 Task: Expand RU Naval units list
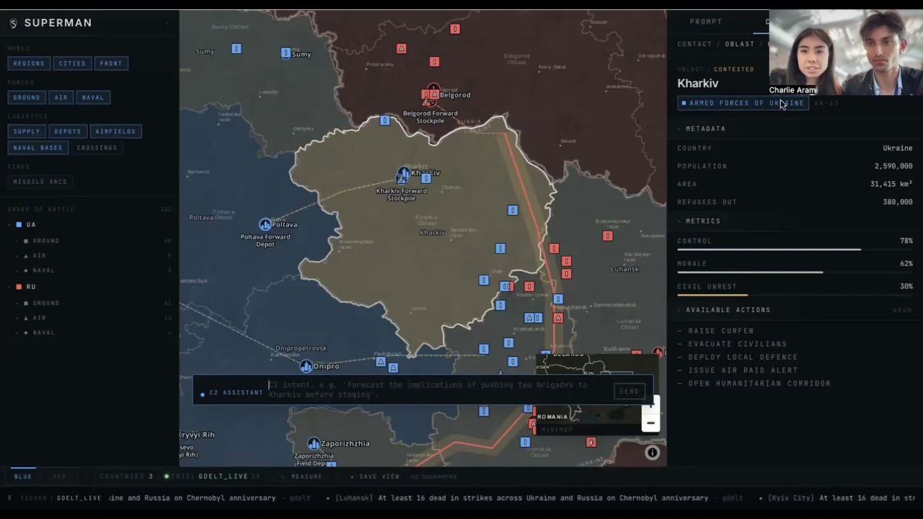click(x=17, y=333)
